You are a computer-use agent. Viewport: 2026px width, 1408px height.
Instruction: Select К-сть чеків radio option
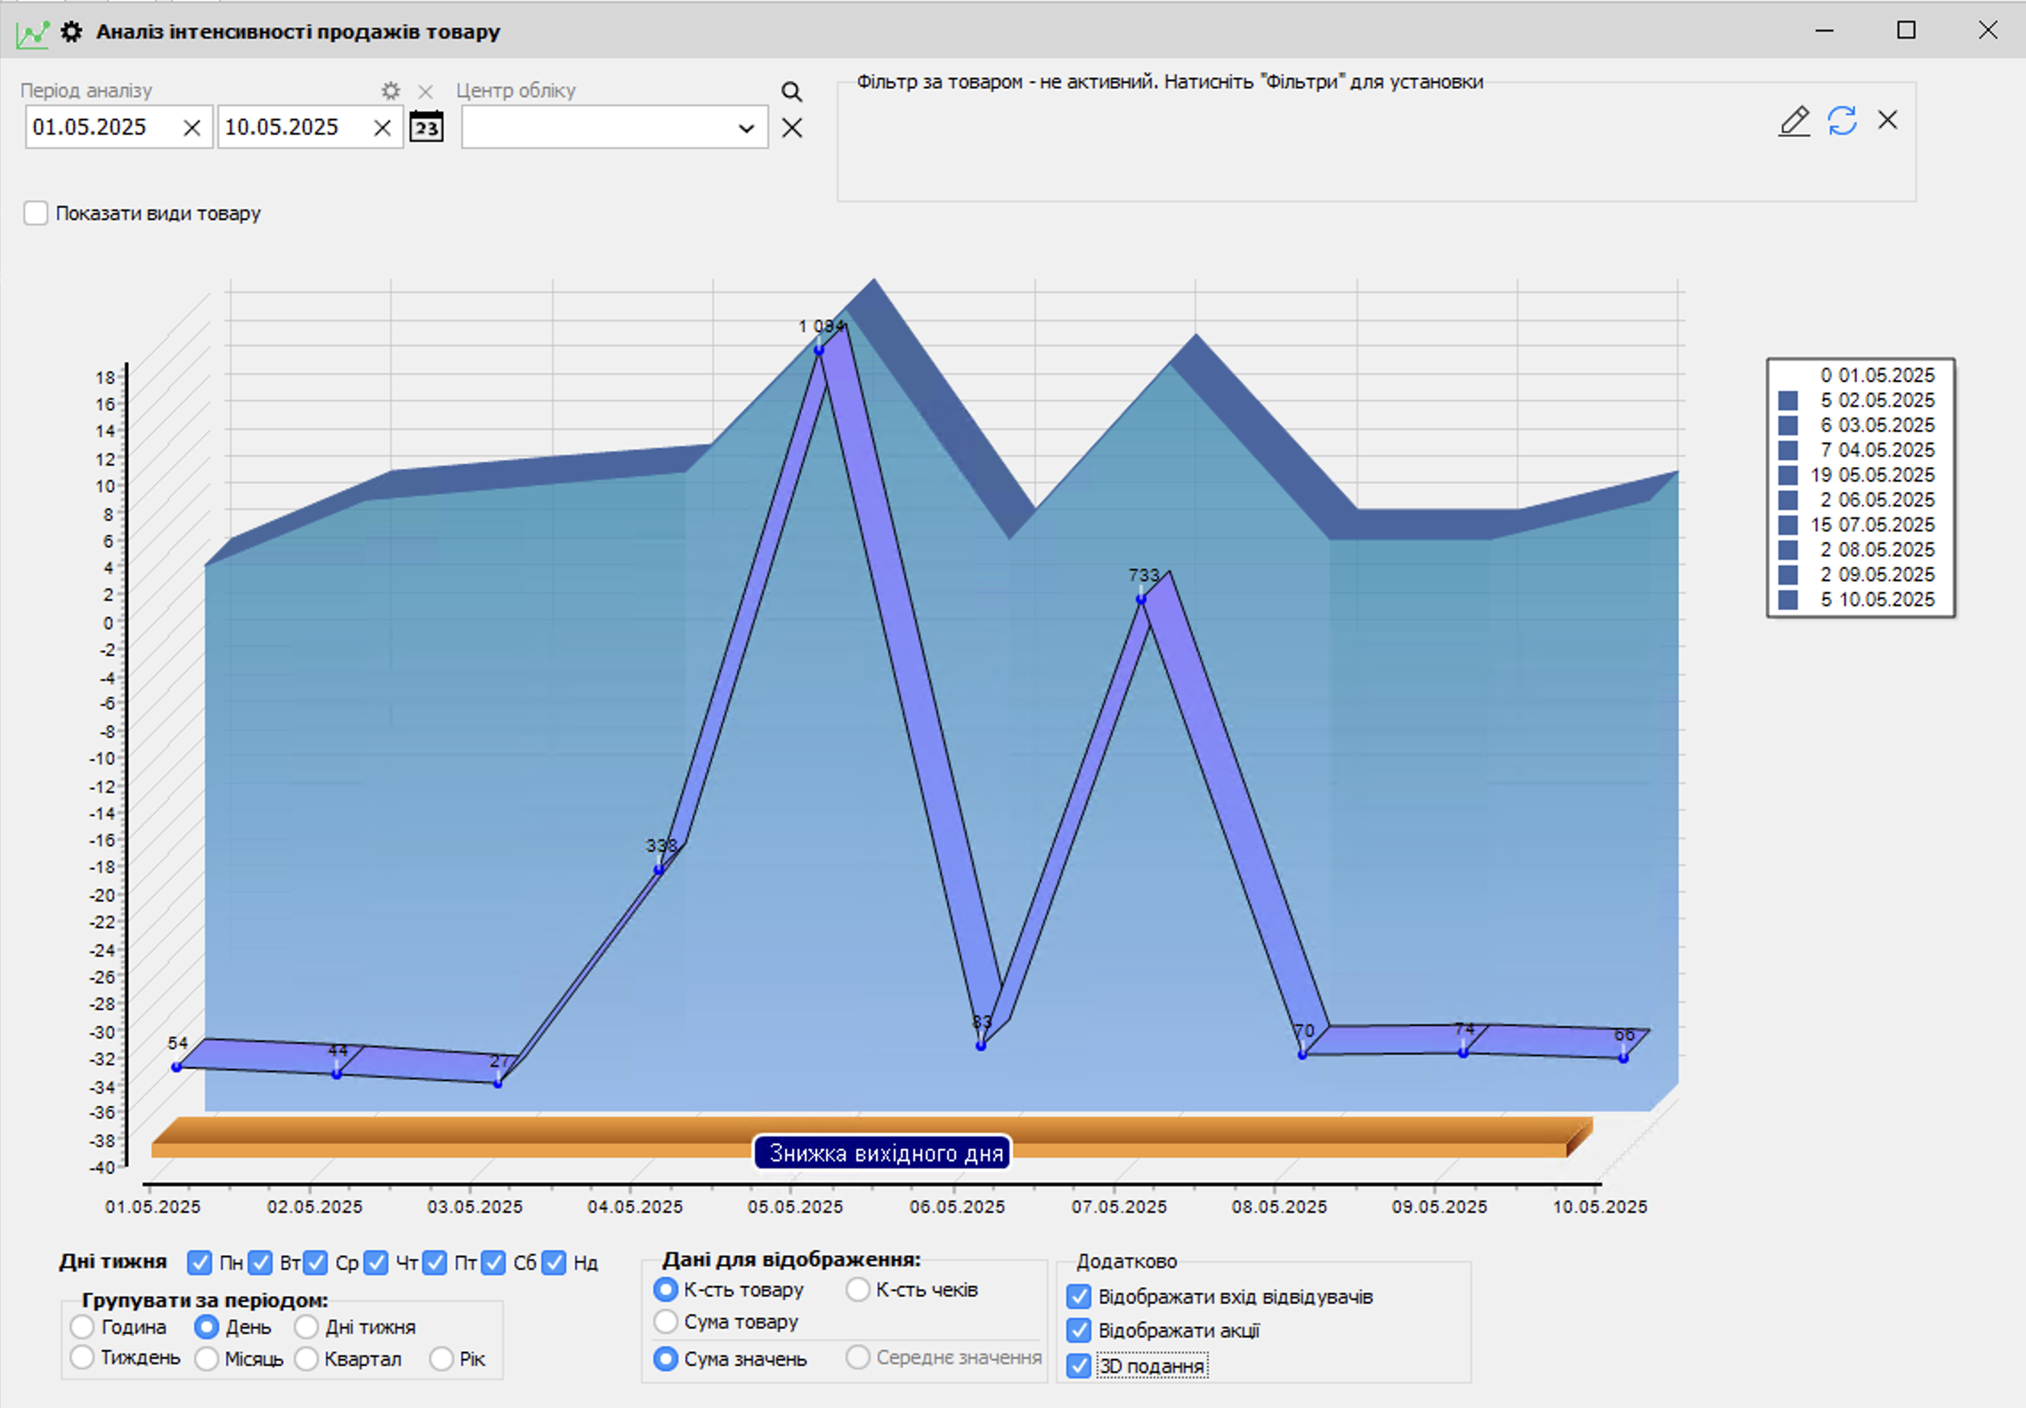point(857,1290)
